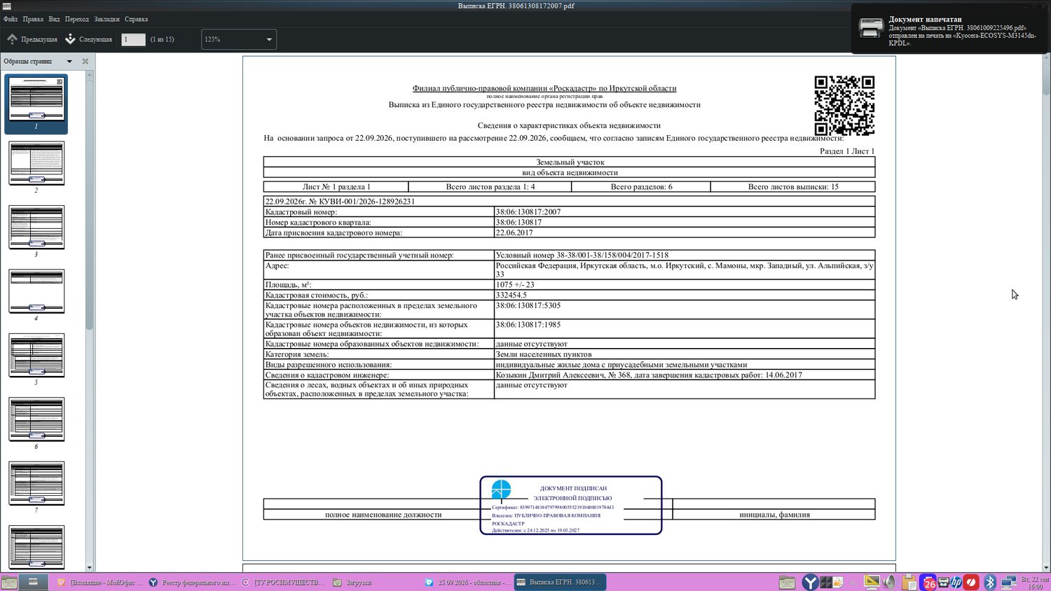The width and height of the screenshot is (1051, 591).
Task: Go to the next page with Следующая arrow
Action: tap(89, 39)
